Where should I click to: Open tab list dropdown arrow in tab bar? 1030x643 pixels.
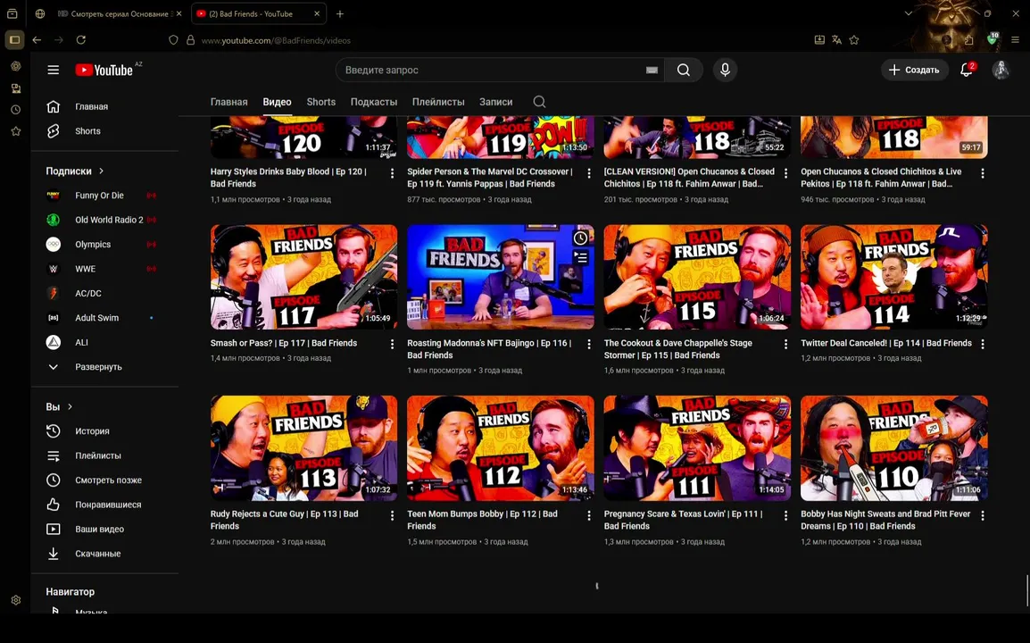coord(908,13)
